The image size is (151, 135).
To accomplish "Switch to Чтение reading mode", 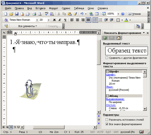I will (134, 14).
